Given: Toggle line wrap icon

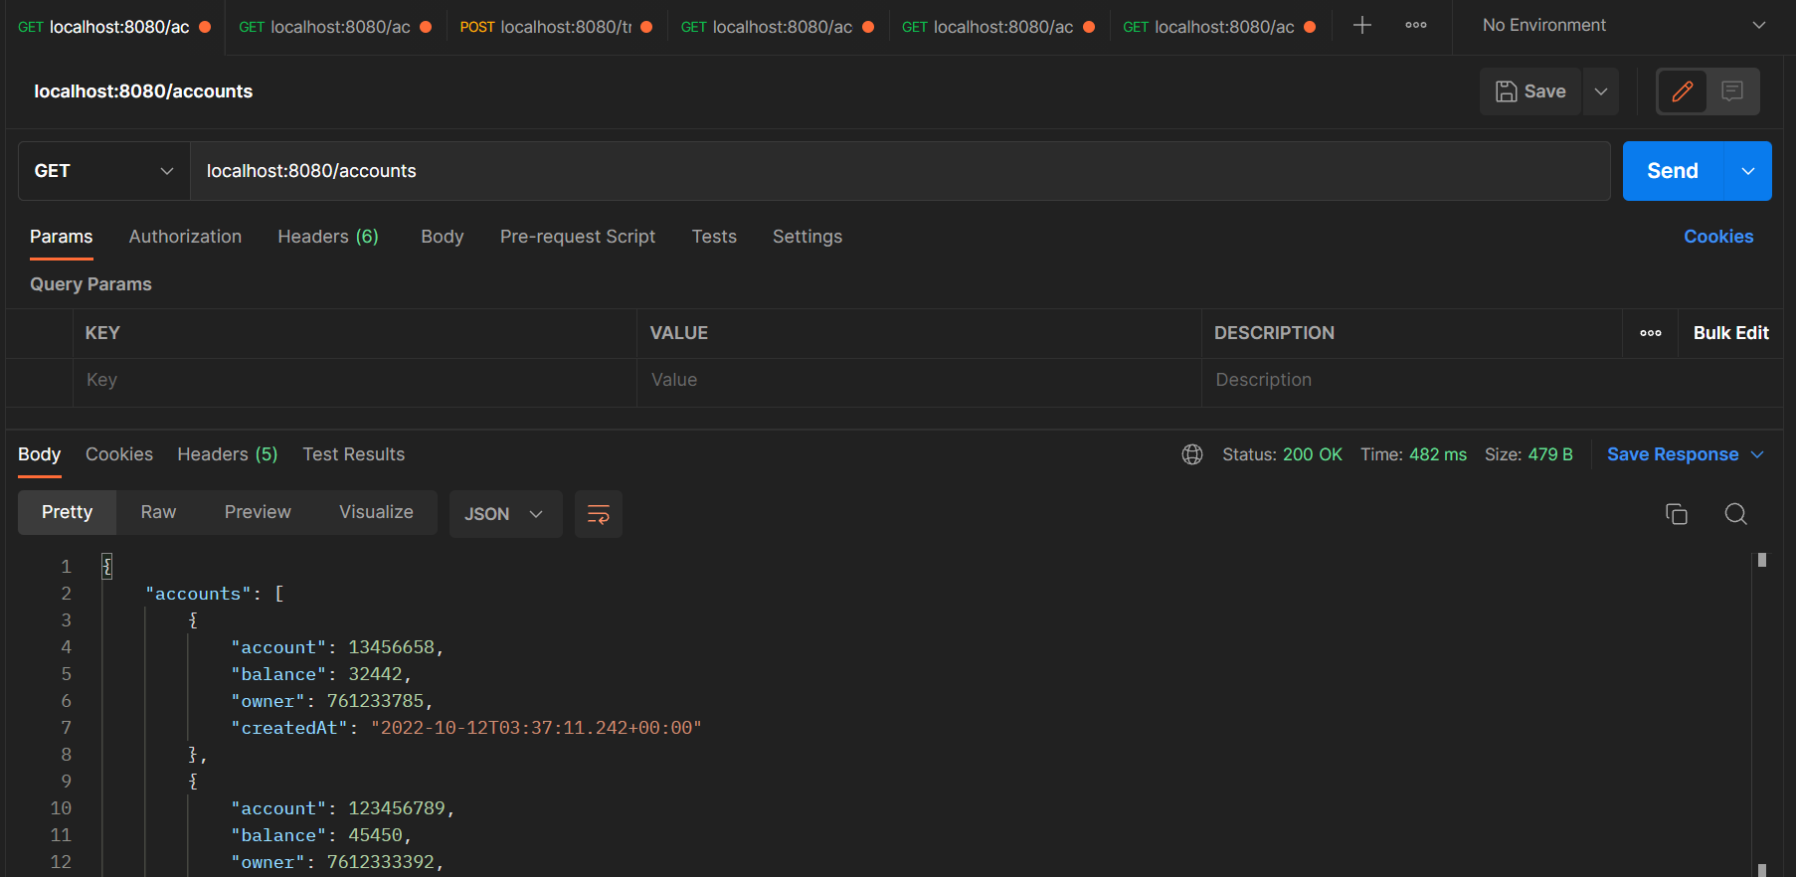Looking at the screenshot, I should [599, 514].
